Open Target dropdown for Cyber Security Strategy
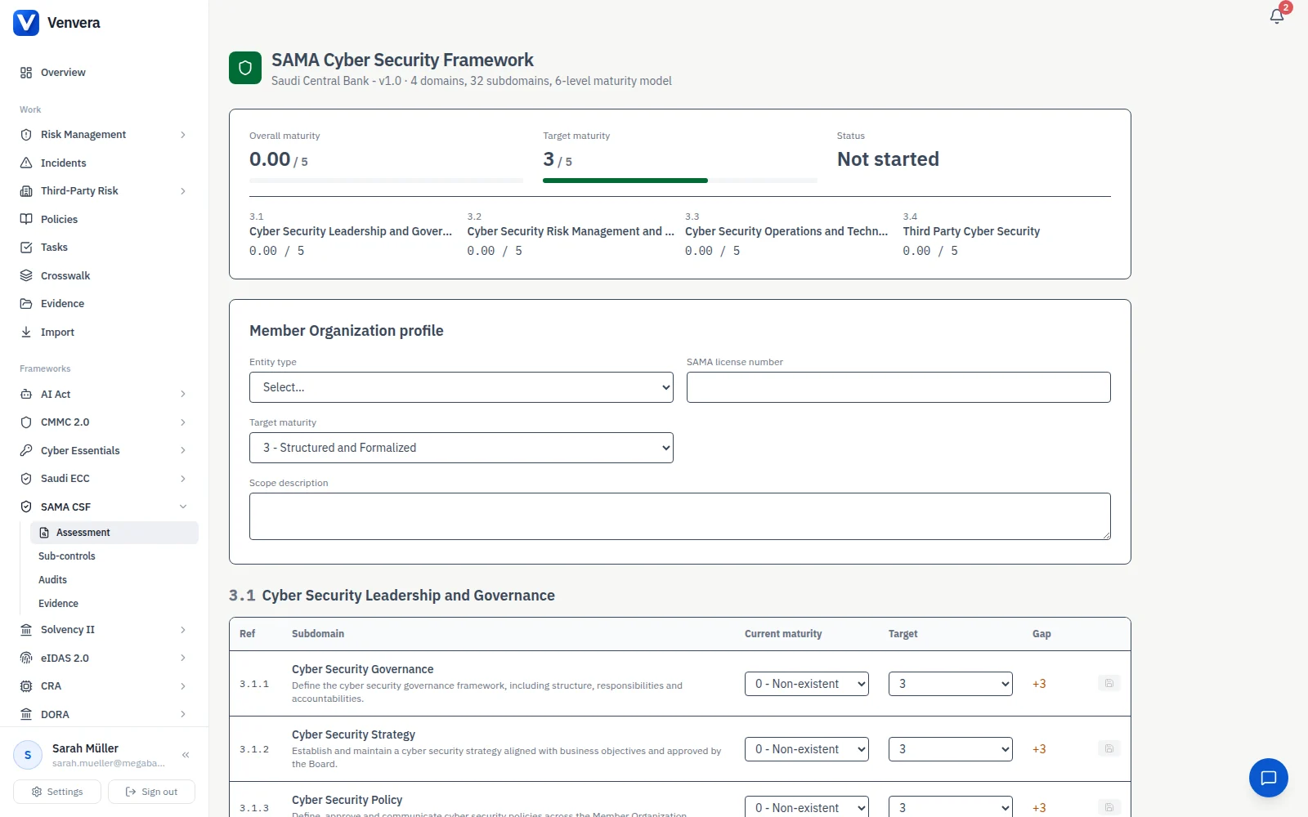 point(951,749)
